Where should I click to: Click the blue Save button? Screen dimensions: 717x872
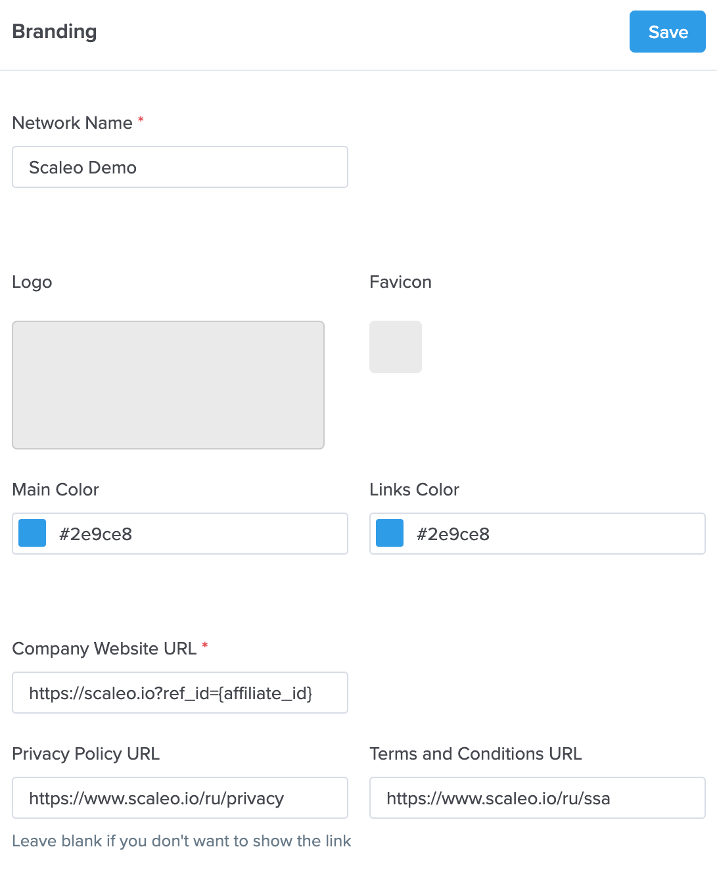pos(667,32)
